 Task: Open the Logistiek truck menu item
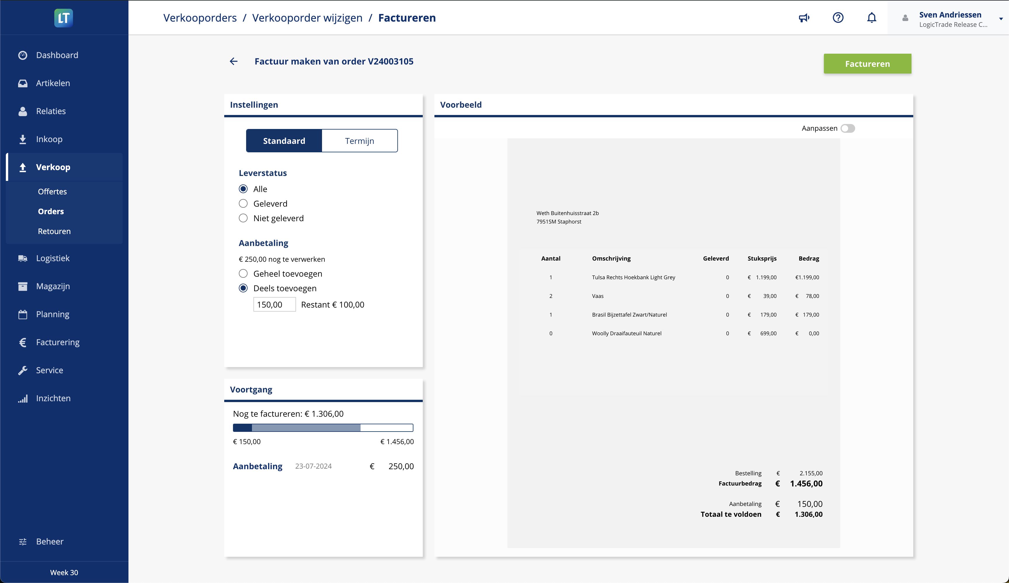click(x=53, y=258)
